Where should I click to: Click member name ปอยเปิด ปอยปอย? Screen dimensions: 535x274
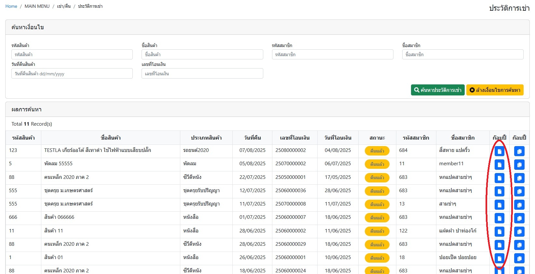tap(458, 257)
